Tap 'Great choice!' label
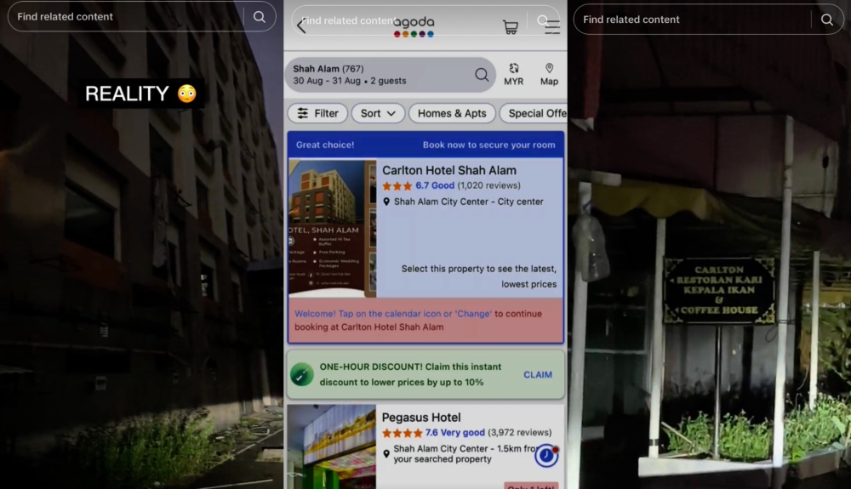 325,145
